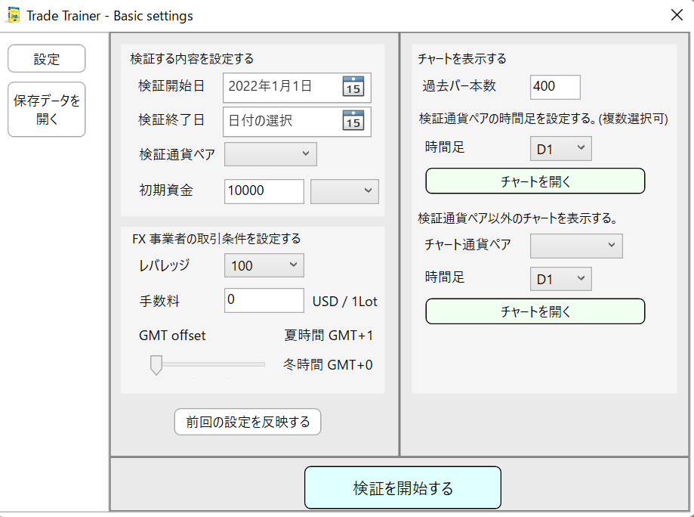Click the 過去バー本数 input field
694x517 pixels.
[x=555, y=87]
